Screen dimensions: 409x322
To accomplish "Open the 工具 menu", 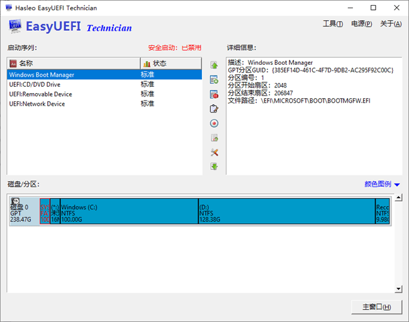I will click(332, 24).
